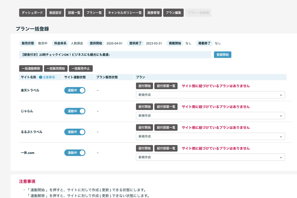This screenshot has height=198, width=297.
Task: Click 一括販売中止 button
Action: coord(81,68)
